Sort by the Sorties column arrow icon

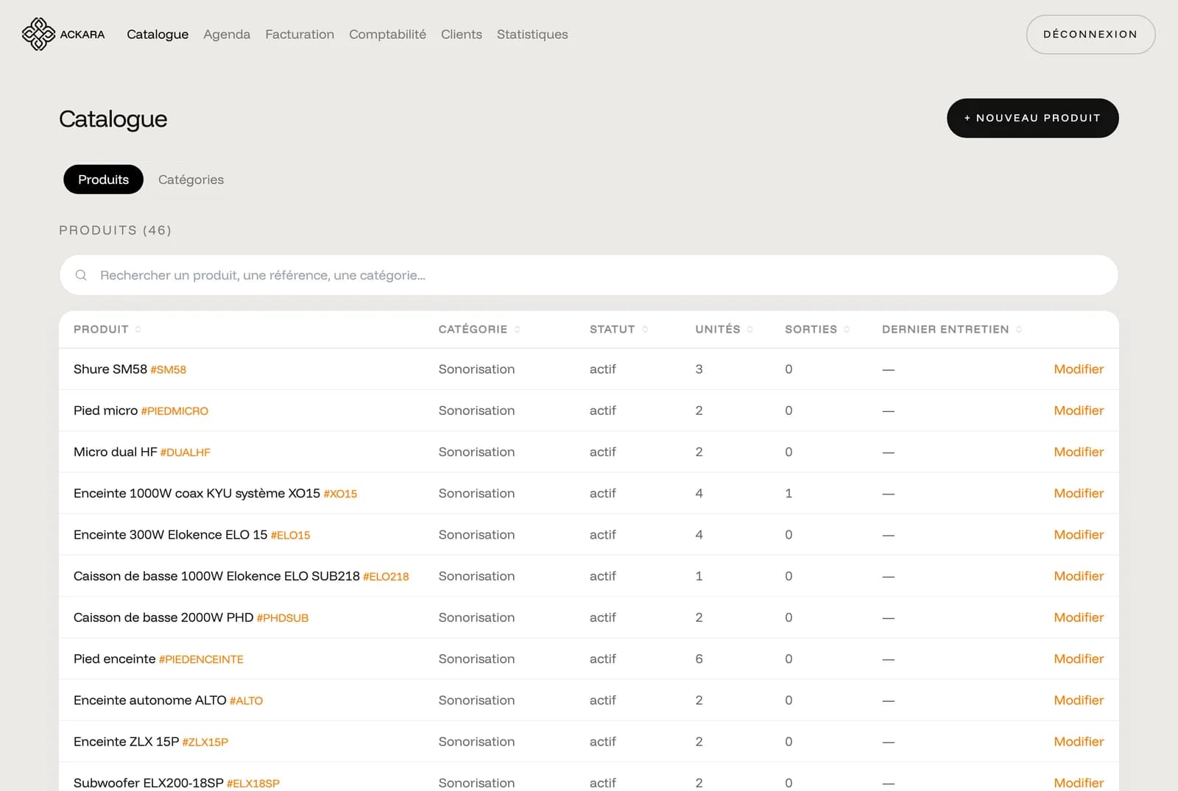pos(847,330)
